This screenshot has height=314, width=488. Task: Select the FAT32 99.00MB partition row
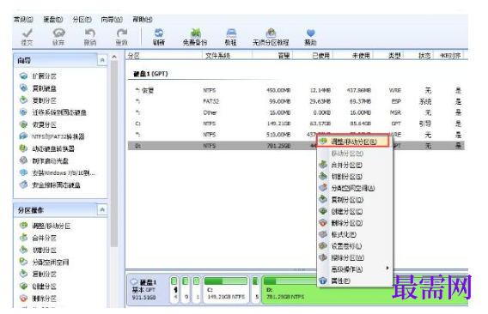pyautogui.click(x=296, y=101)
